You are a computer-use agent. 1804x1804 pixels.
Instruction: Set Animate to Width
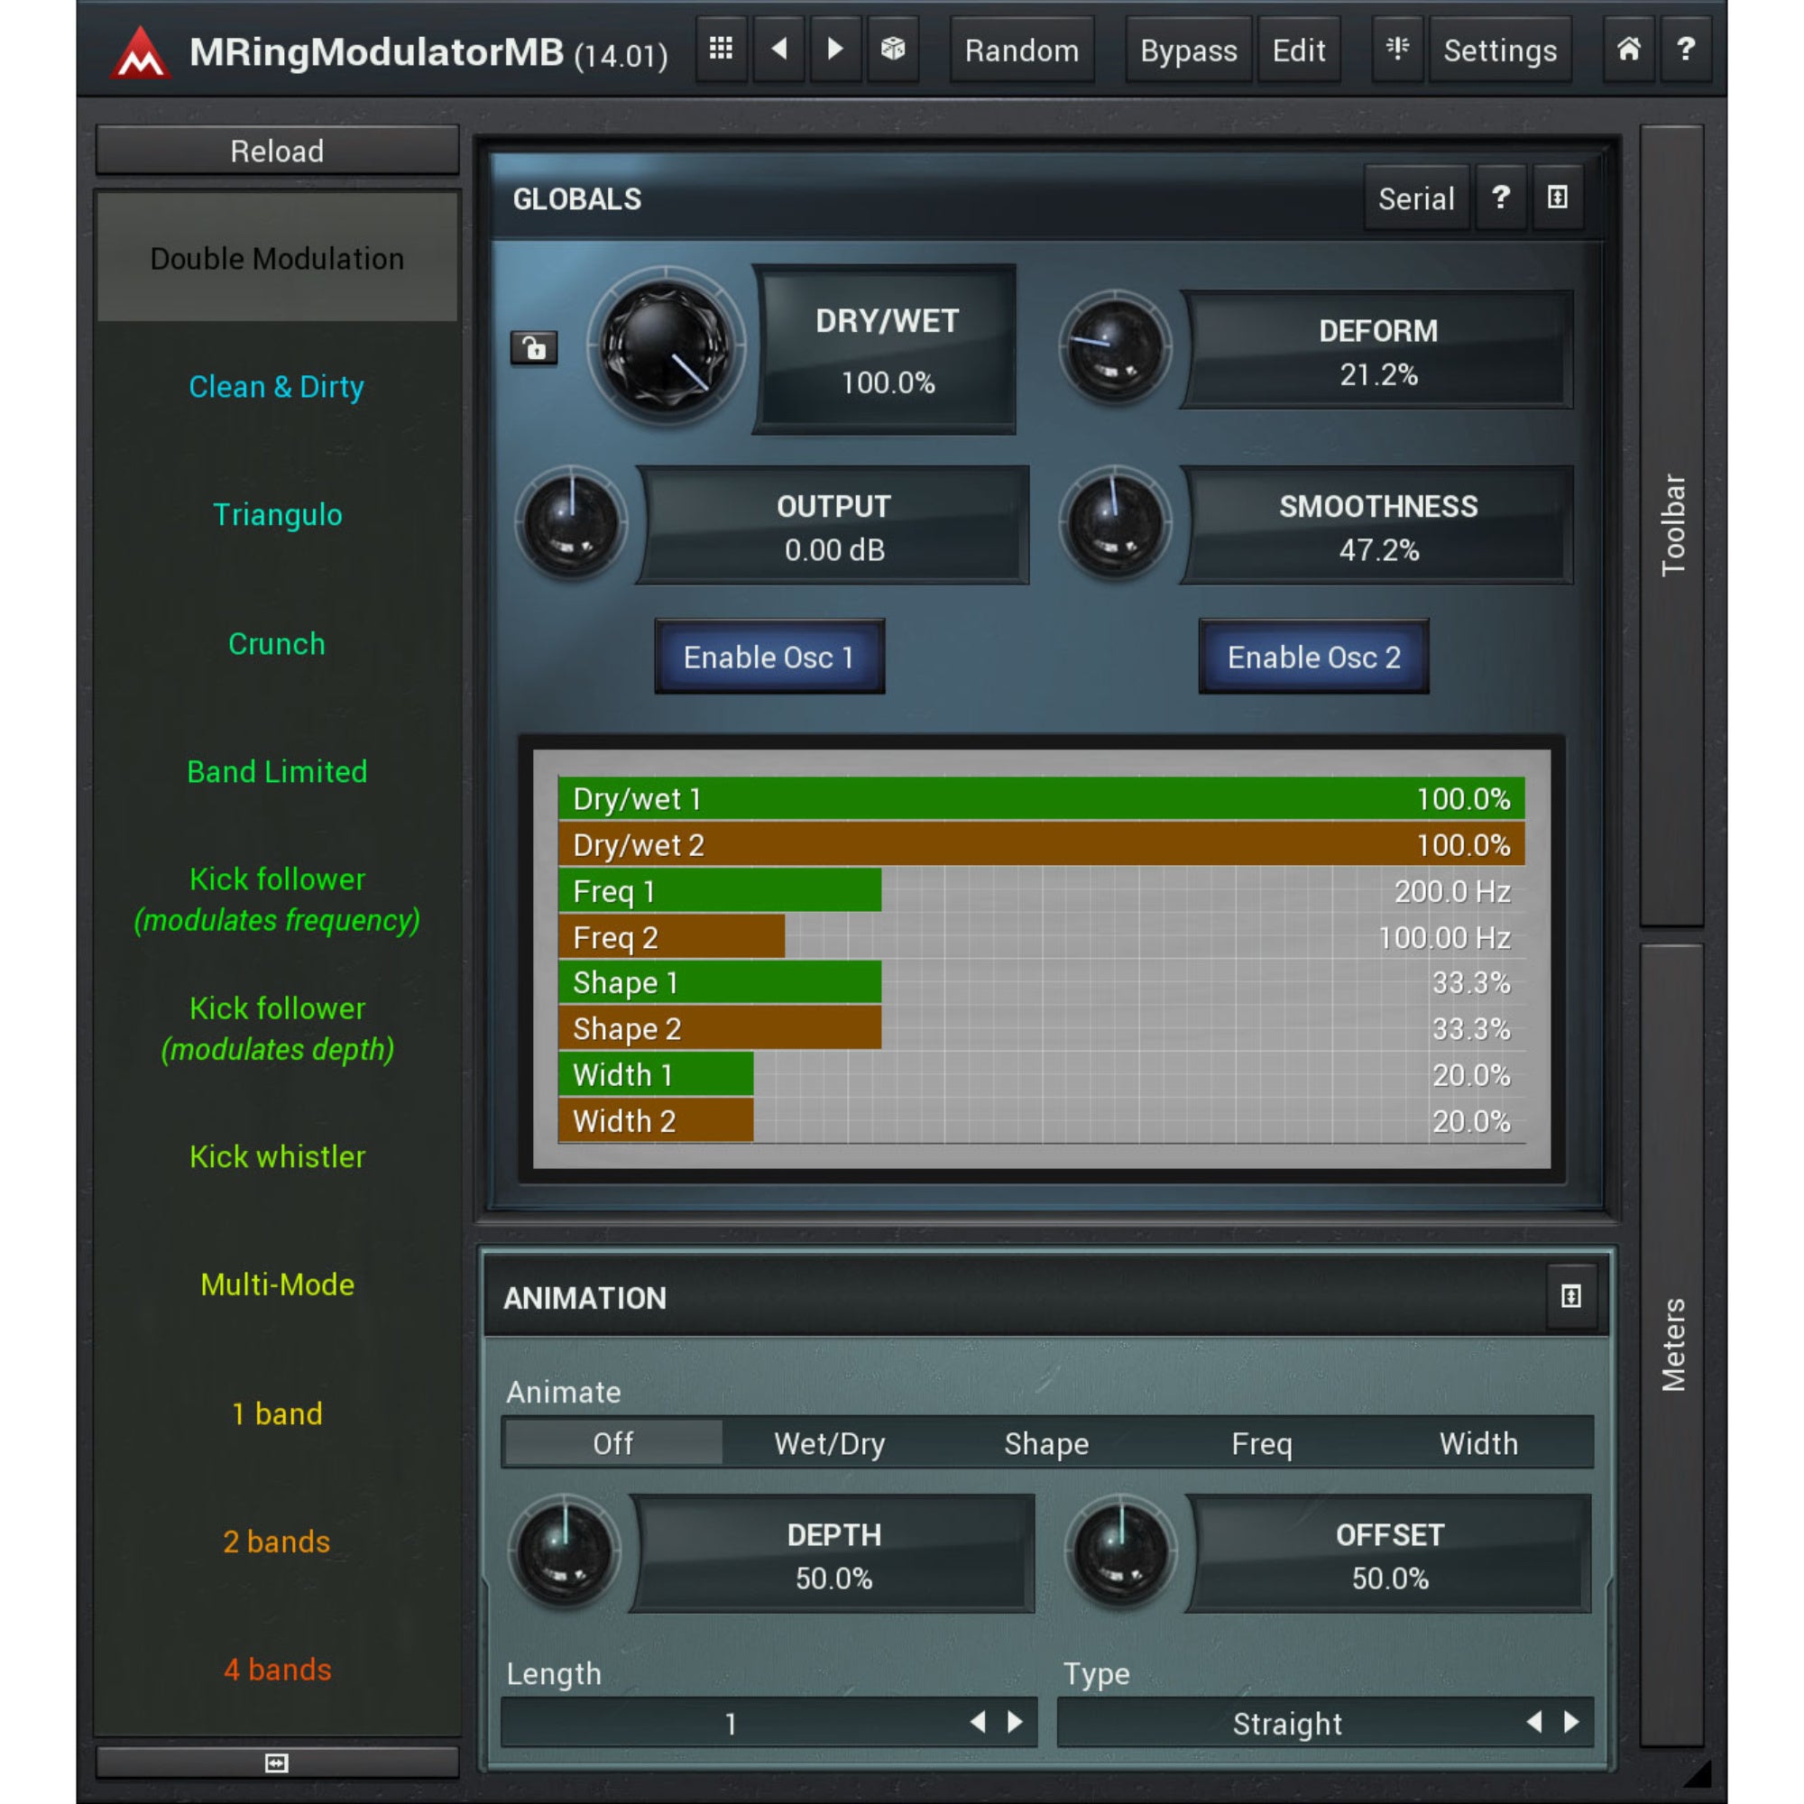[x=1478, y=1443]
